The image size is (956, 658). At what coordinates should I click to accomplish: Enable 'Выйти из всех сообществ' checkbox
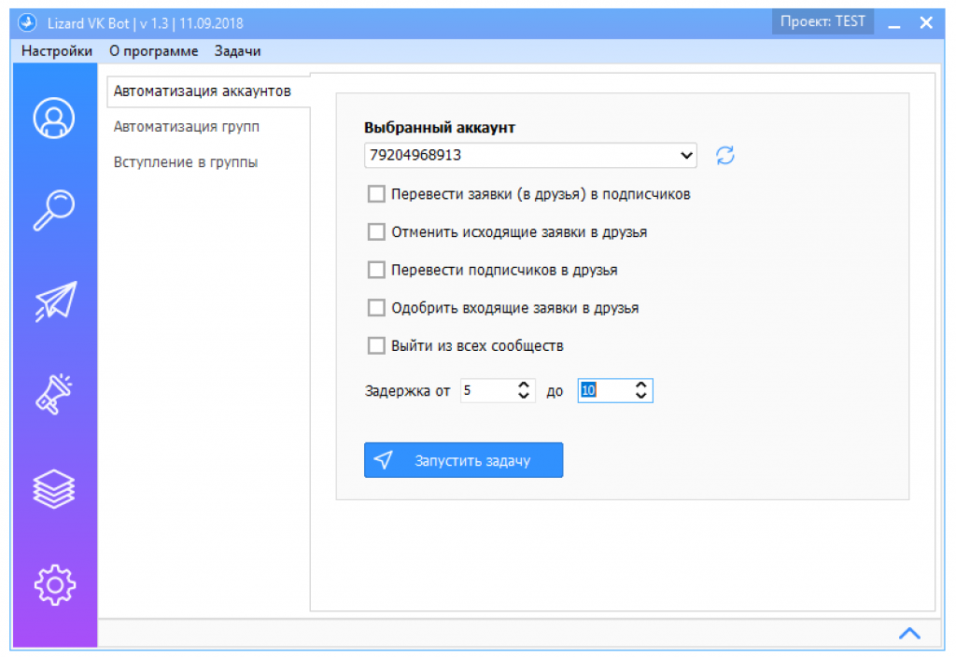(376, 345)
